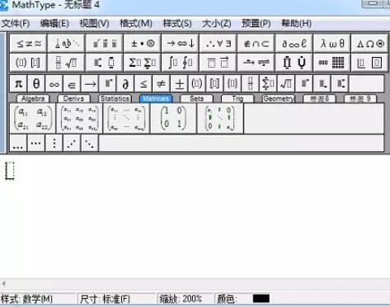Open the 帮助(H) menu

[x=297, y=24]
